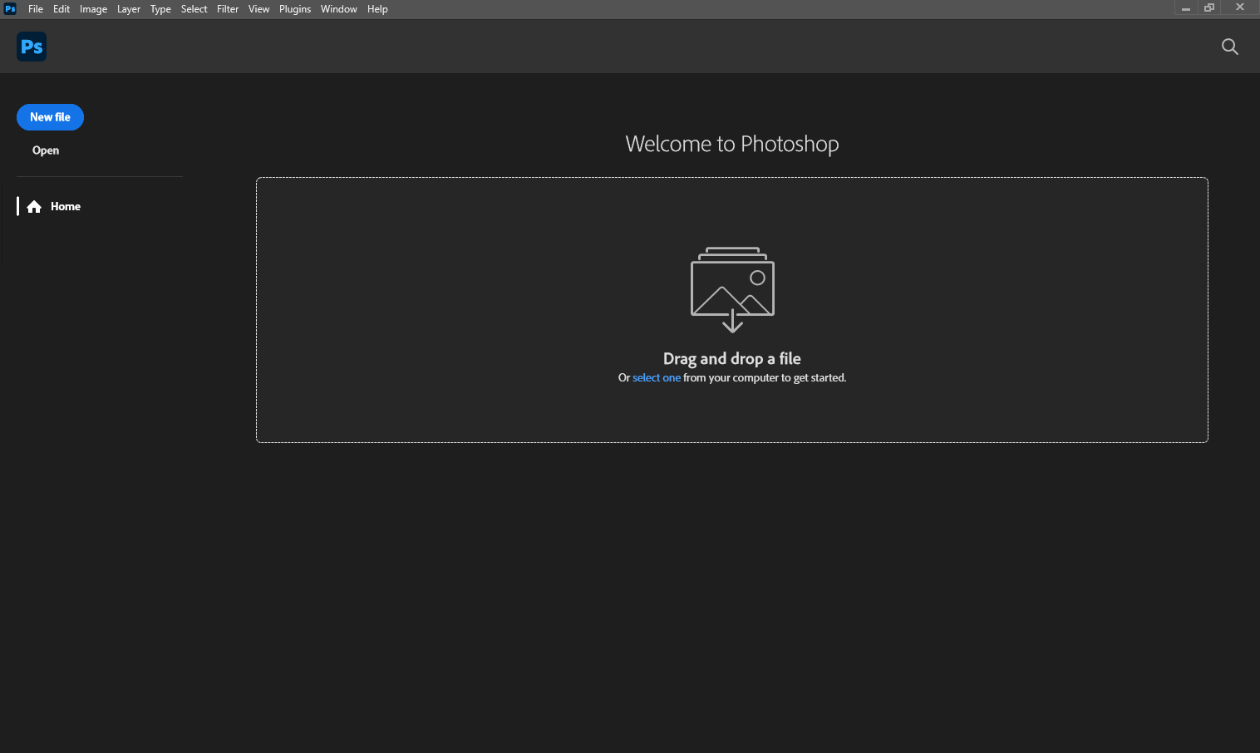Open search with the magnifying glass icon
This screenshot has height=753, width=1260.
pos(1229,47)
